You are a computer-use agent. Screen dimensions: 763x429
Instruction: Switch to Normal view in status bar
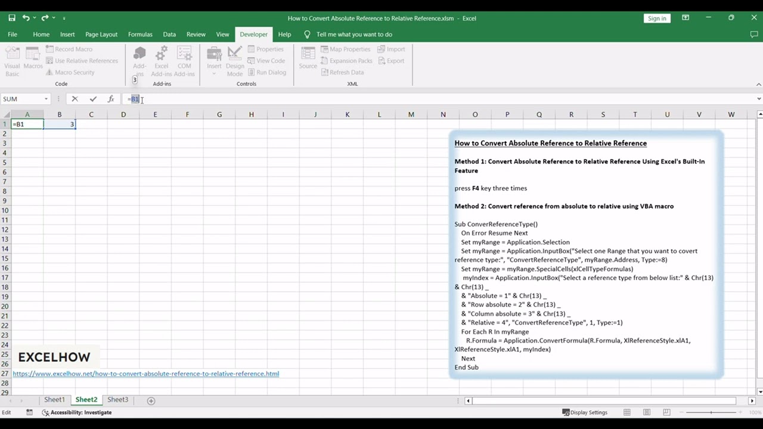[627, 412]
